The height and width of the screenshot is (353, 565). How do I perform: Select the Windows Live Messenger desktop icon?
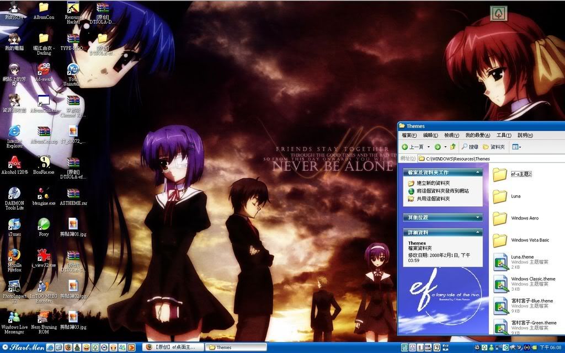pos(14,322)
